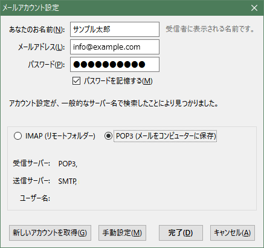Open the 手動設定 manual configuration button

pyautogui.click(x=122, y=233)
